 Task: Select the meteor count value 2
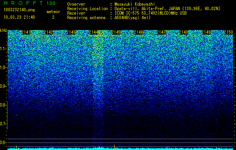point(53,17)
